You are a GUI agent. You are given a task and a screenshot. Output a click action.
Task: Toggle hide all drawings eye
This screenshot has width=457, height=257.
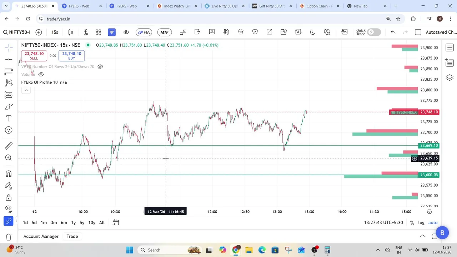click(9, 209)
